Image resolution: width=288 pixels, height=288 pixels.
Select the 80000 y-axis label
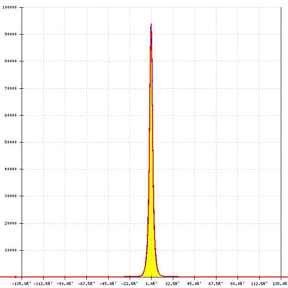(11, 61)
